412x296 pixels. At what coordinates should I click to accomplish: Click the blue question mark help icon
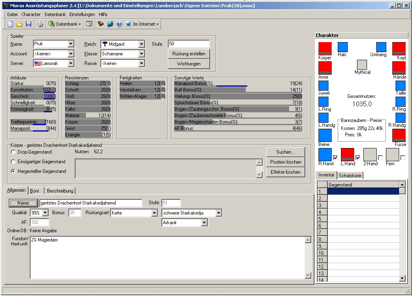point(119,24)
